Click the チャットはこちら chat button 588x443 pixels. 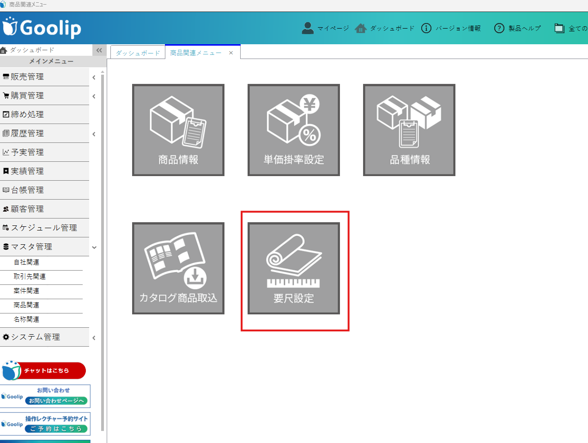click(44, 371)
